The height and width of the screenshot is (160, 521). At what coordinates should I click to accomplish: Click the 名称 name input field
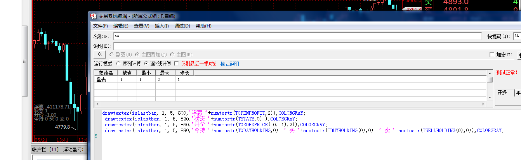297,36
